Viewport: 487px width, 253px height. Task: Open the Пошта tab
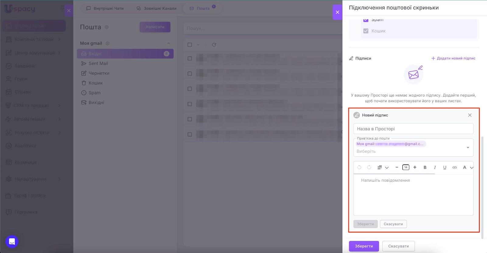[x=202, y=8]
